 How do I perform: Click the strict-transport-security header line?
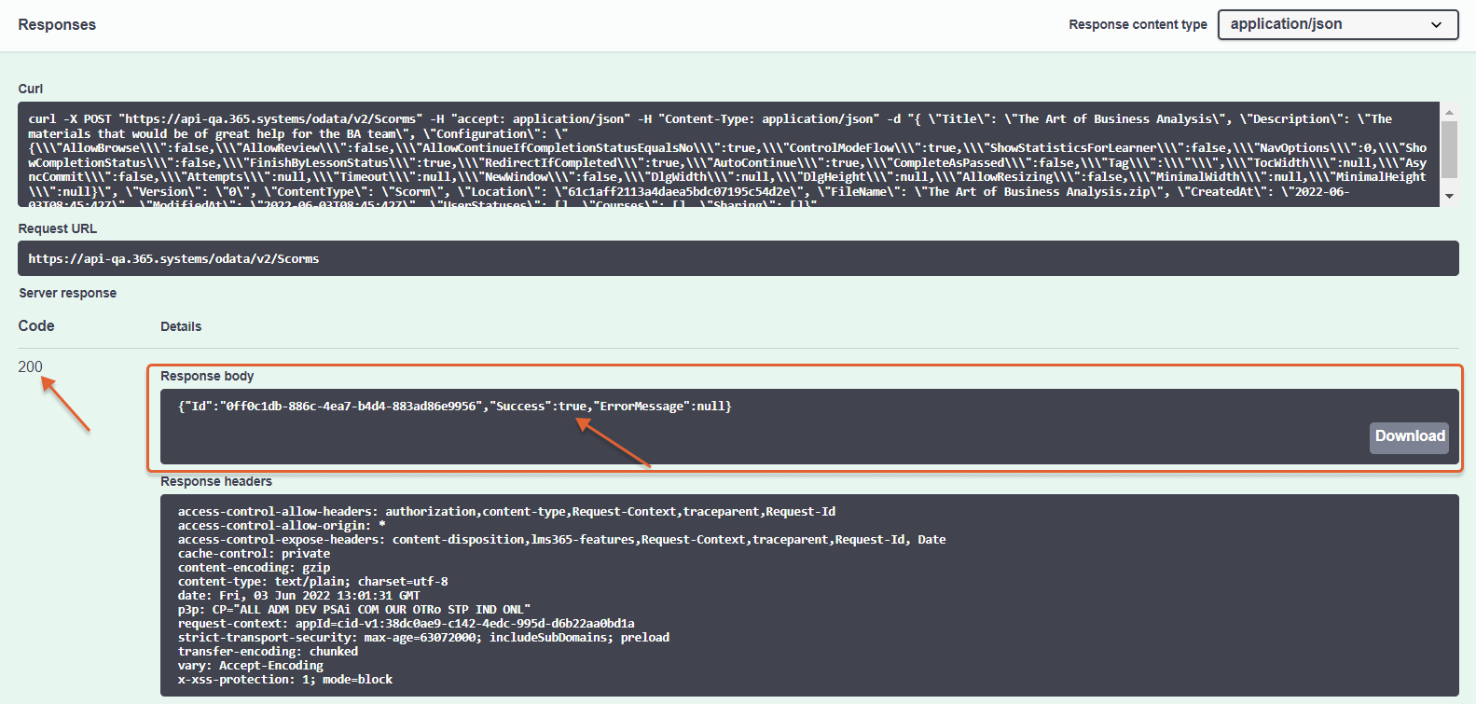pyautogui.click(x=423, y=638)
